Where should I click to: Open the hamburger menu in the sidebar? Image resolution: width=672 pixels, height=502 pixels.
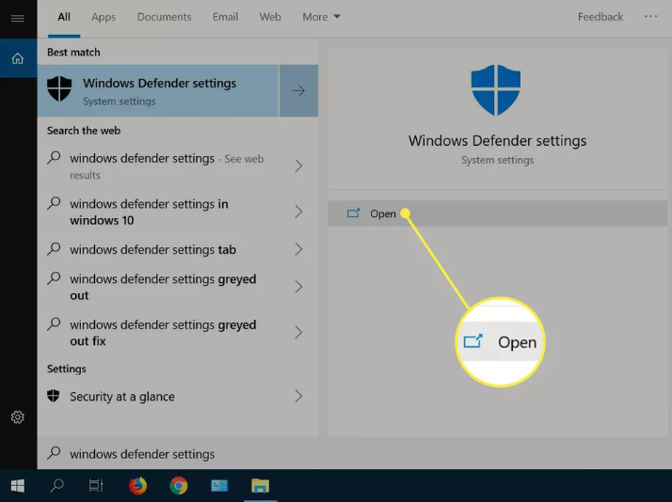pos(18,18)
